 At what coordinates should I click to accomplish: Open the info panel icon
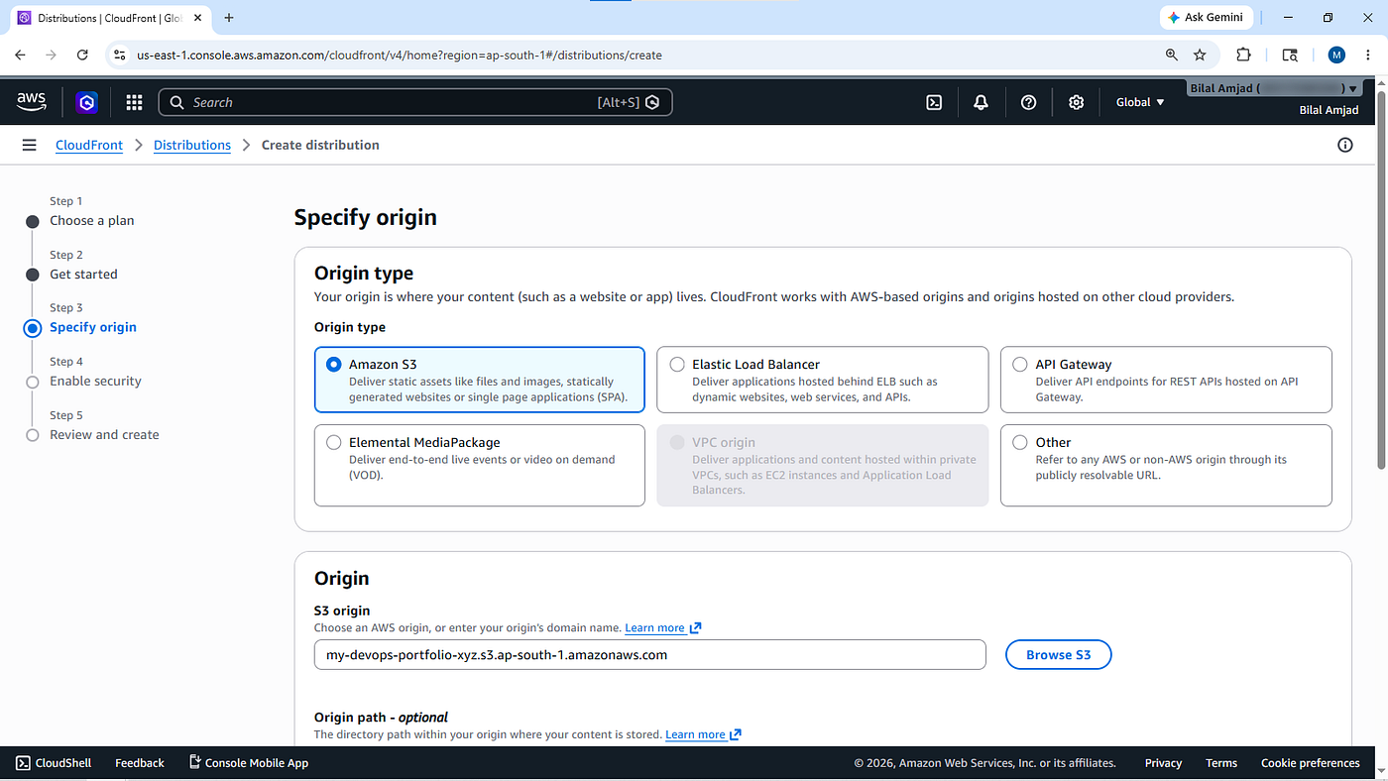1345,145
